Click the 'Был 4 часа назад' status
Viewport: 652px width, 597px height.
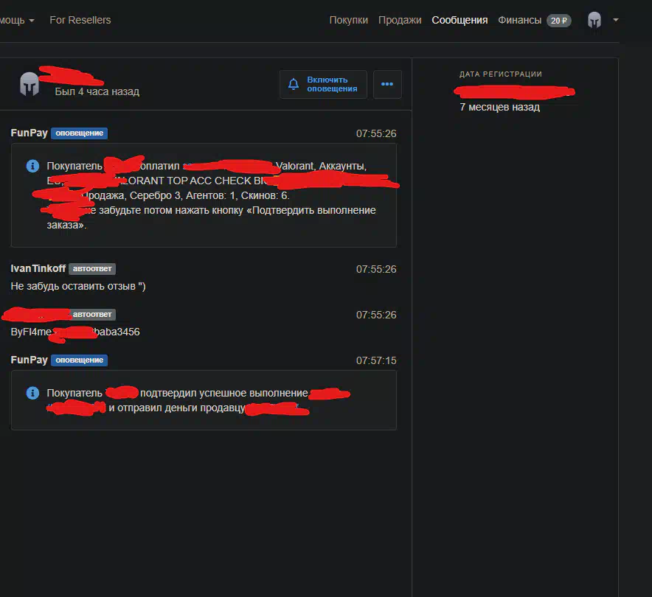coord(97,91)
